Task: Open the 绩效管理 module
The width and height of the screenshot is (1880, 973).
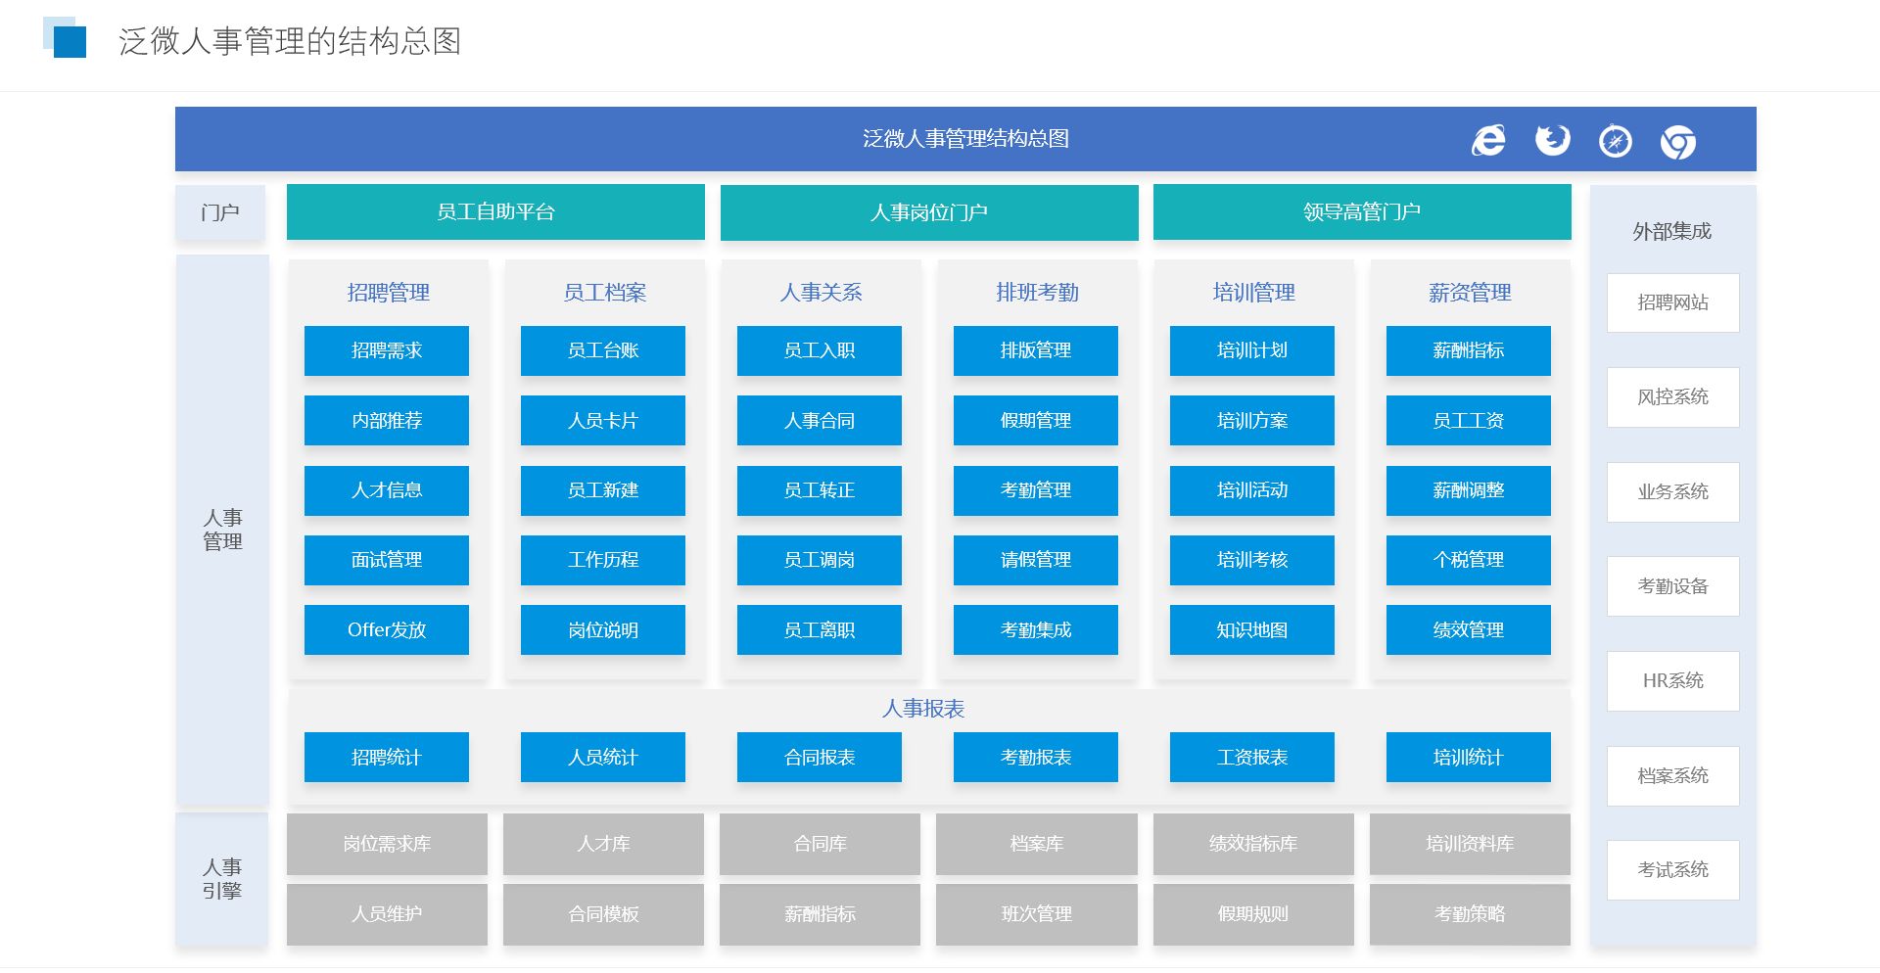Action: 1468,630
